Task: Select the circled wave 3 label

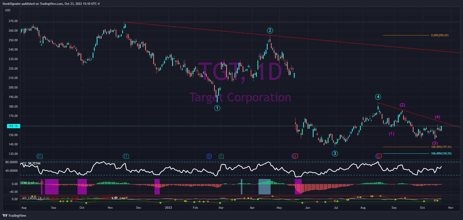Action: [x=335, y=153]
